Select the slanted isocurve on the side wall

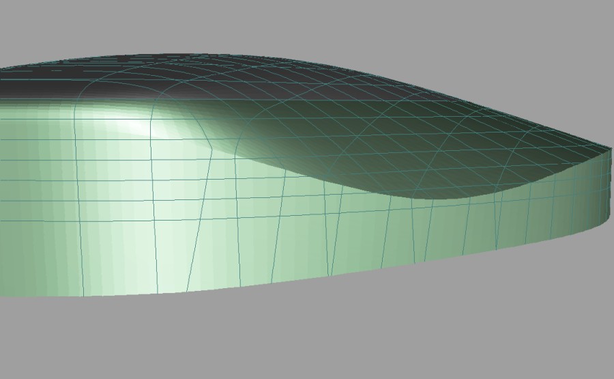[x=198, y=219]
